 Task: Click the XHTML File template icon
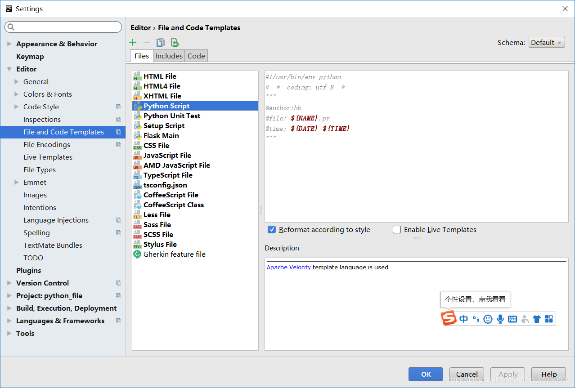click(137, 96)
